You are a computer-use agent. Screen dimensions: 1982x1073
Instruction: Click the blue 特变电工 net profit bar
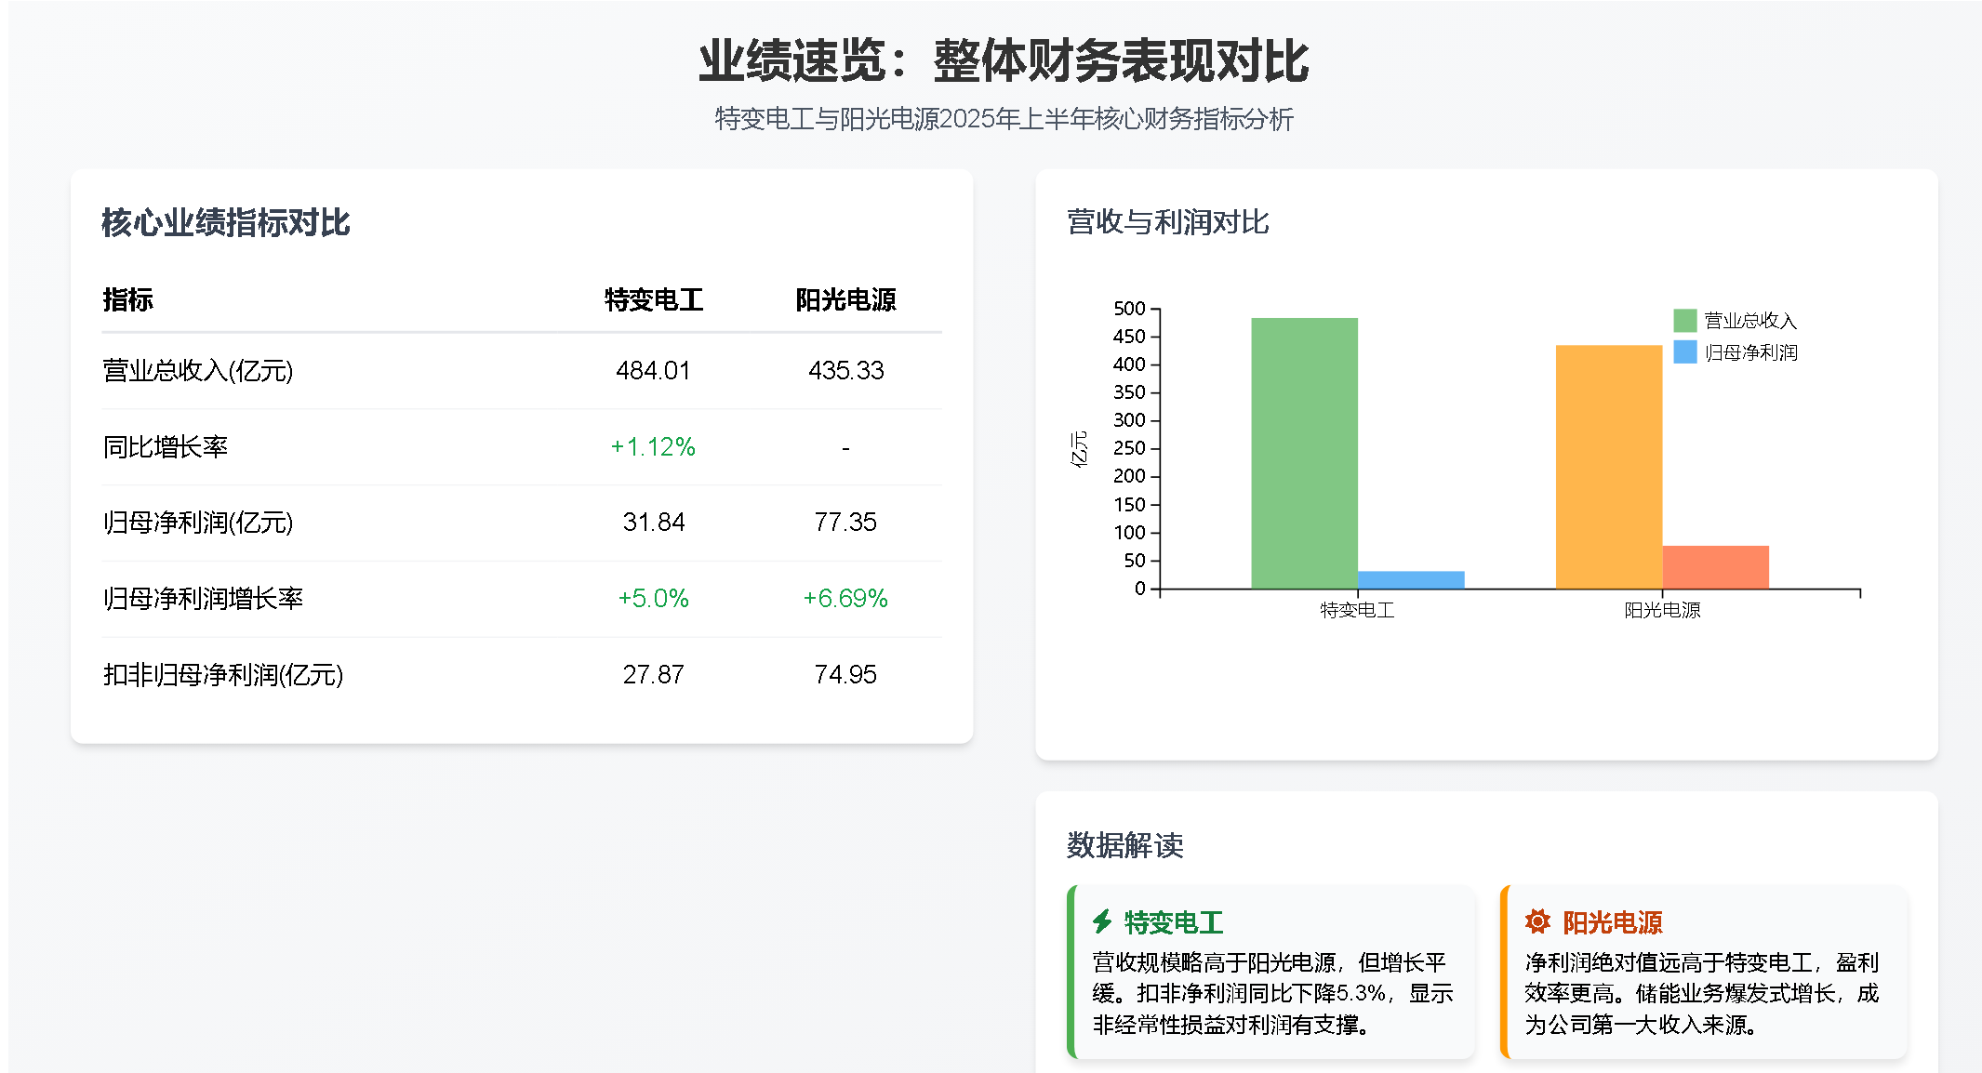click(x=1410, y=580)
